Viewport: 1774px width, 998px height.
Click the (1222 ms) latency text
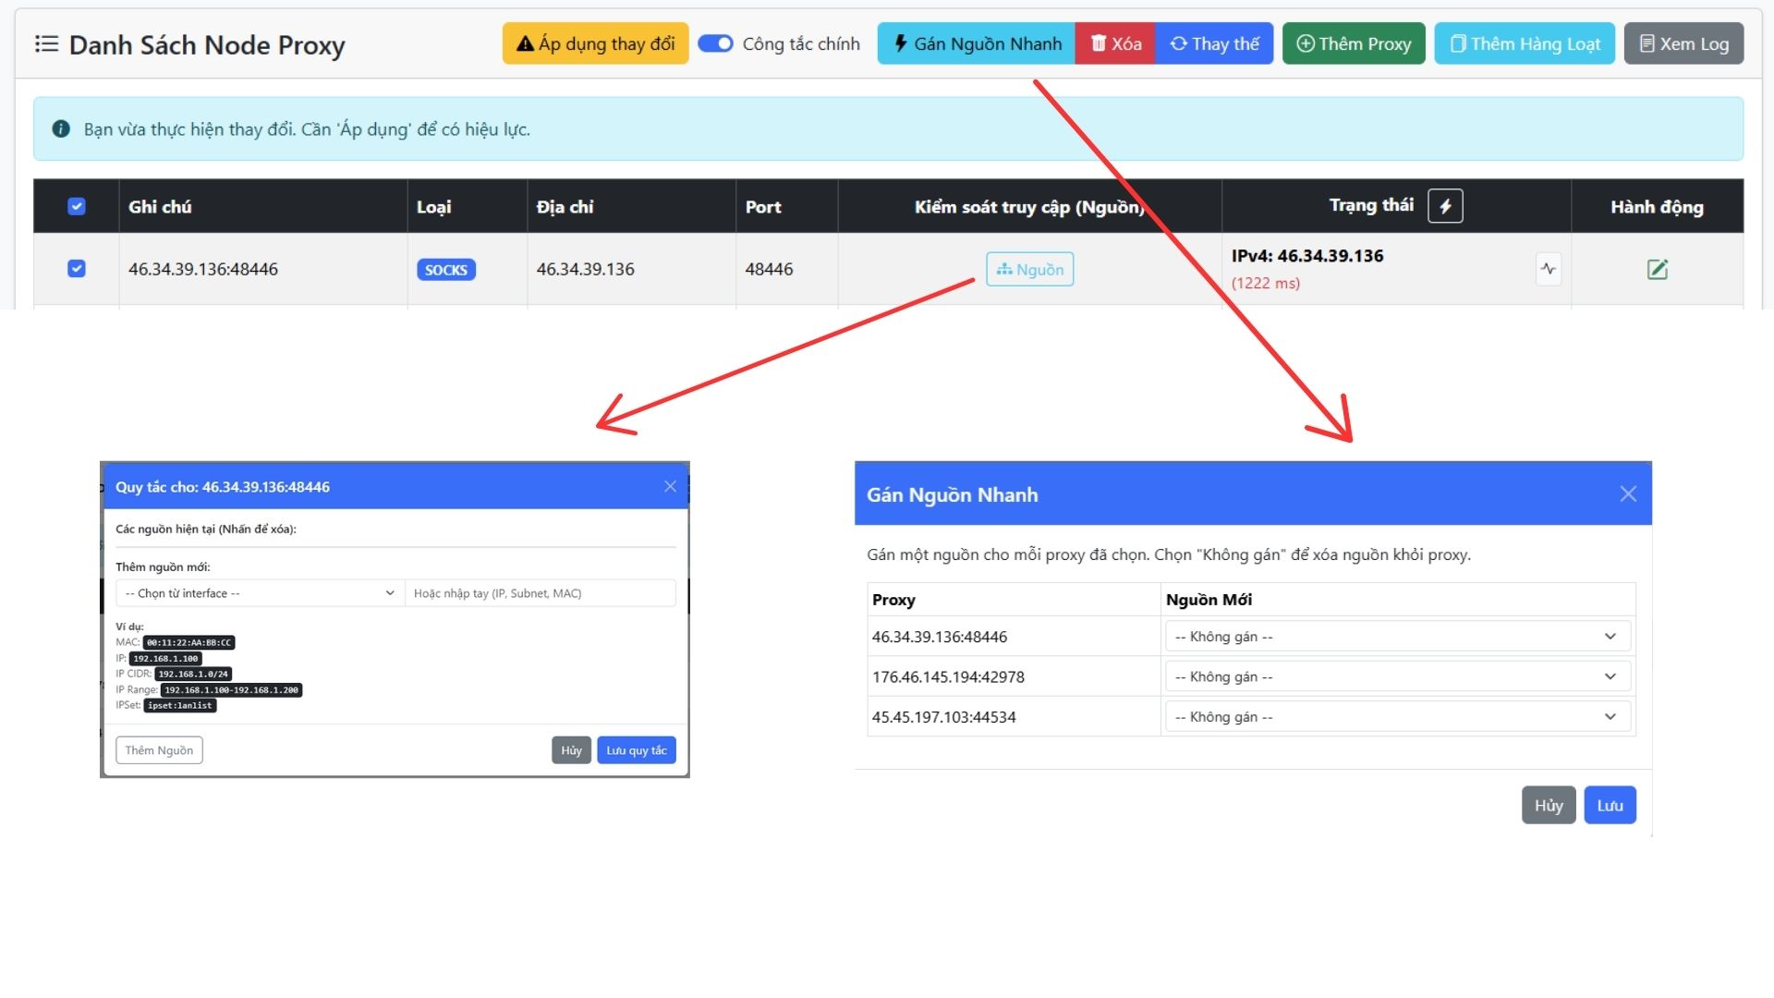(1266, 283)
